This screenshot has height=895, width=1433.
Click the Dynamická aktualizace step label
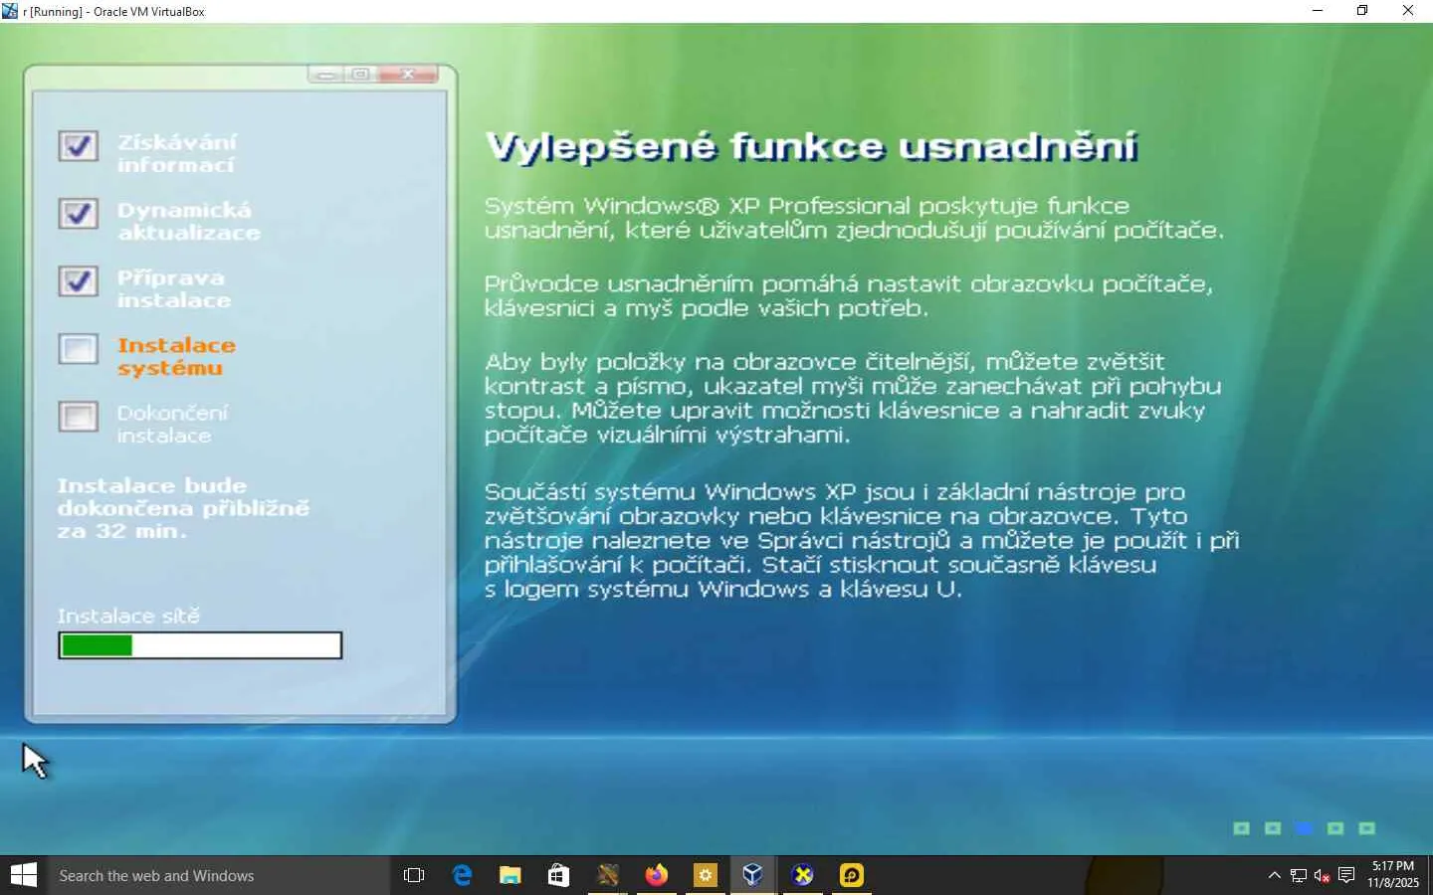coord(188,221)
